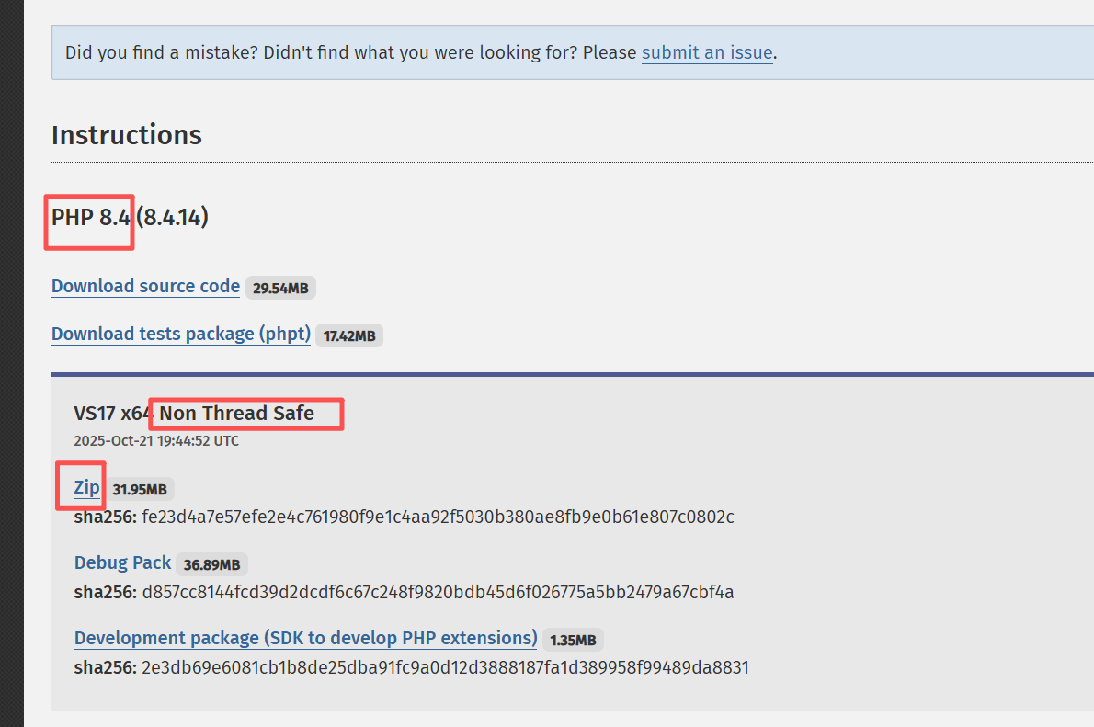
Task: Click the 36.89MB Debug Pack badge
Action: (x=211, y=564)
